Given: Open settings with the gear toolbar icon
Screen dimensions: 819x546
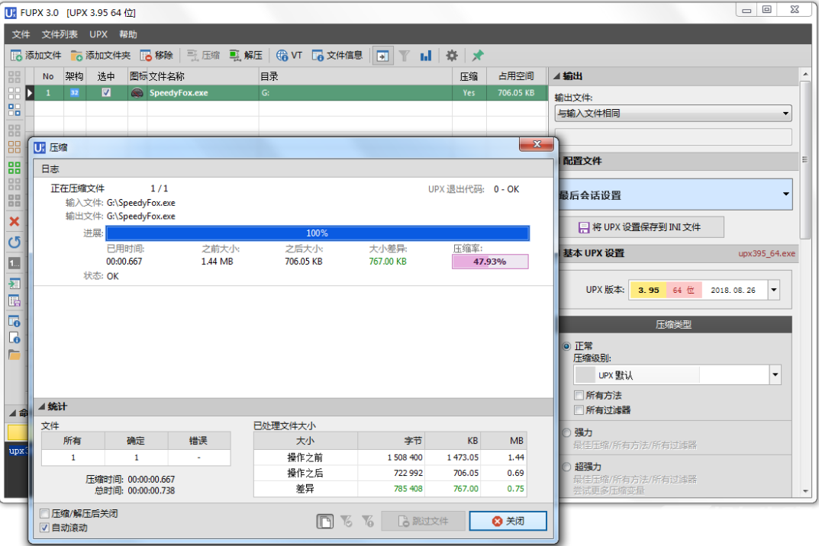Looking at the screenshot, I should (x=452, y=56).
